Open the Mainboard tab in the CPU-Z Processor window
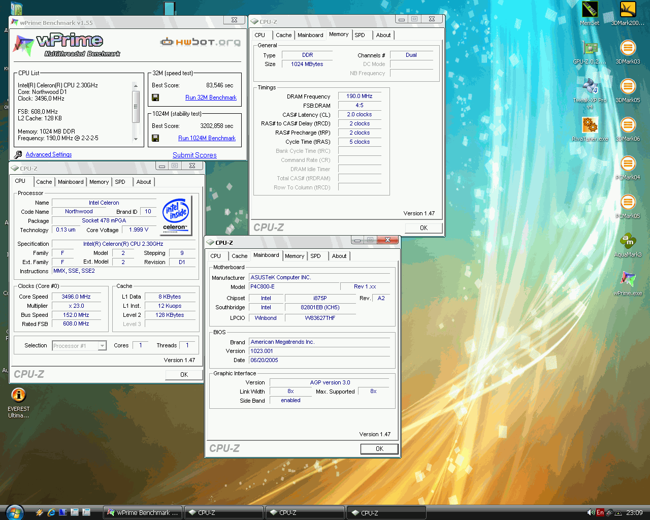This screenshot has height=520, width=650. (71, 182)
